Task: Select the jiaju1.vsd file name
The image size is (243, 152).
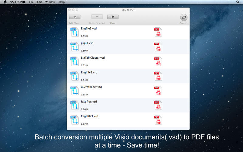Action: coord(87,43)
